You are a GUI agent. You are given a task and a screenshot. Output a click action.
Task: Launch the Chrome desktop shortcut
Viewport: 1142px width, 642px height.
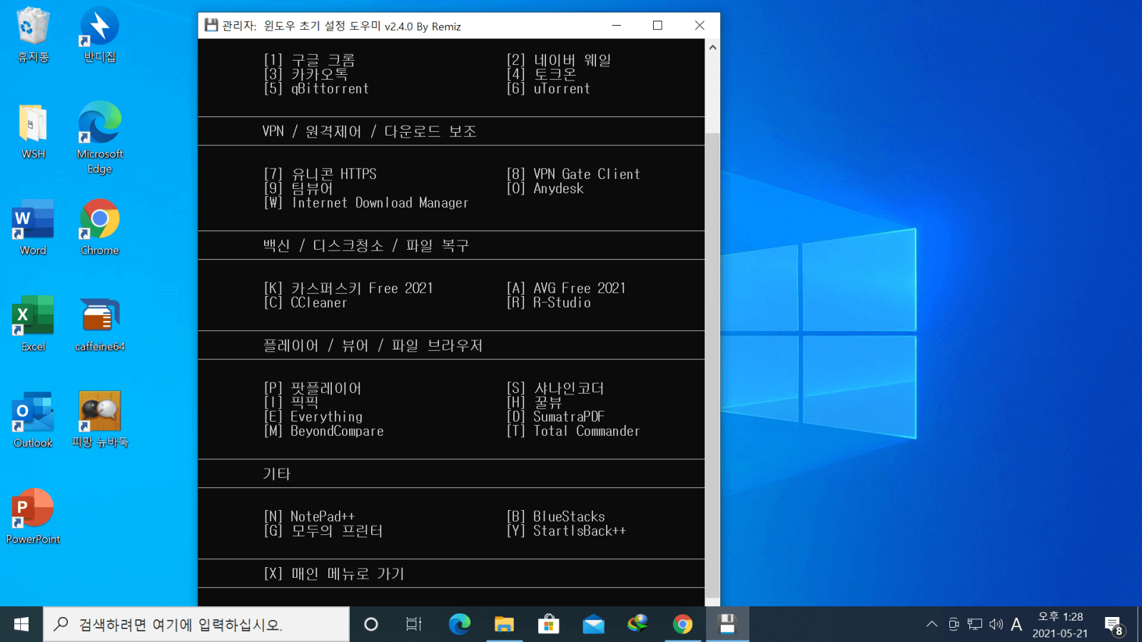click(x=100, y=228)
